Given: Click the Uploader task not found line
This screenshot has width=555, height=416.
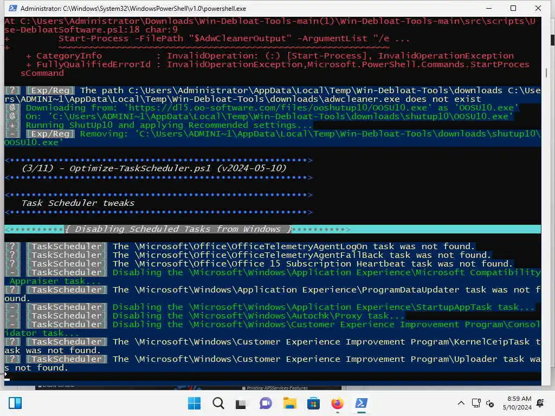Looking at the screenshot, I should [273, 363].
